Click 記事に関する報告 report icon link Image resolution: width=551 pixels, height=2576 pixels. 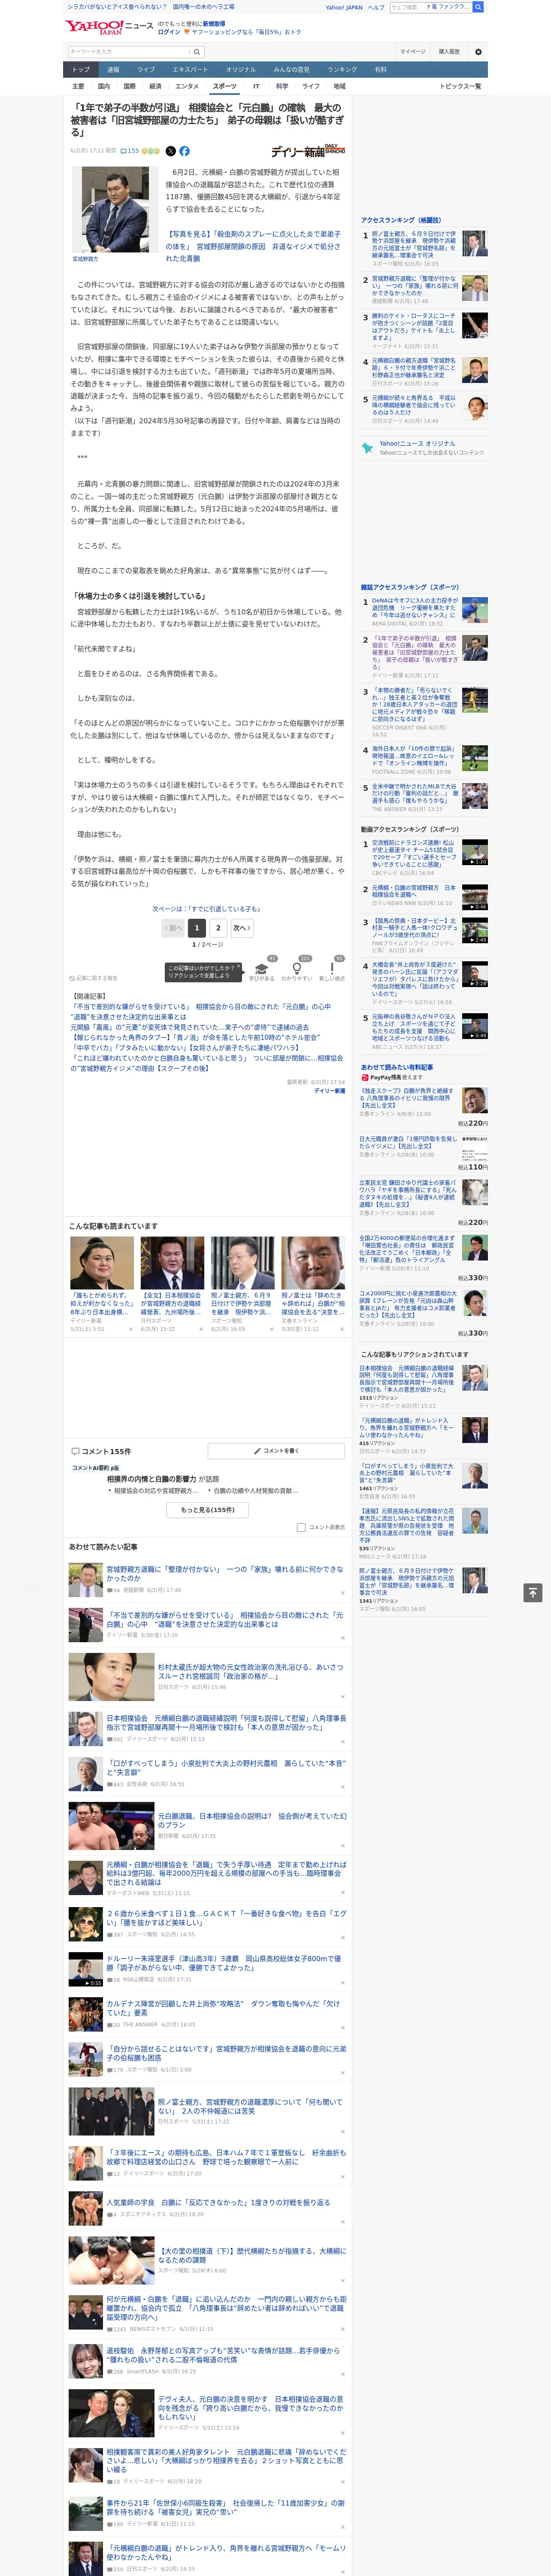(93, 978)
